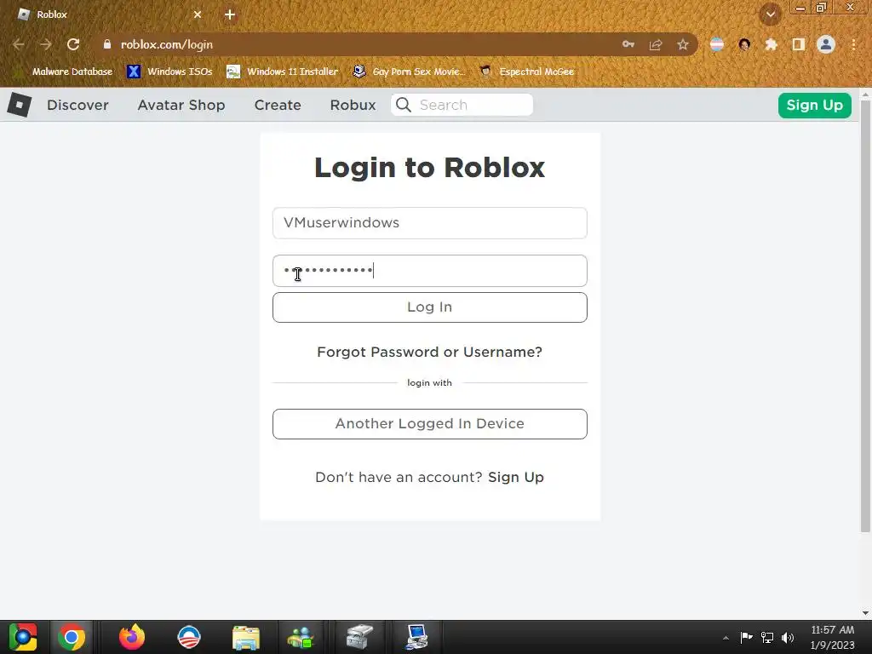Follow the Sign Up link below the form

515,477
